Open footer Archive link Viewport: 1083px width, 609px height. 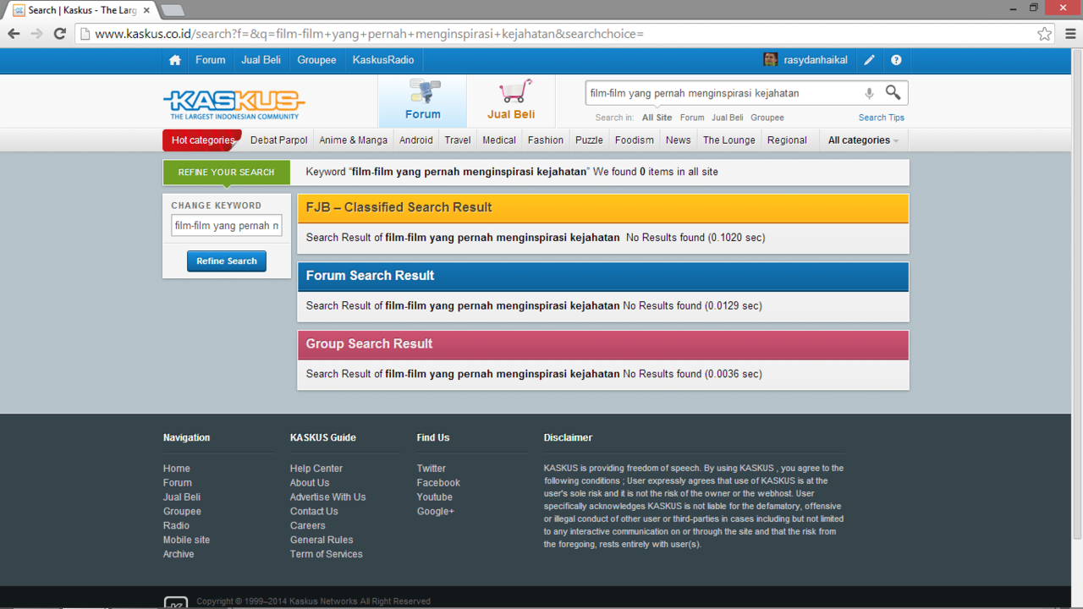(x=179, y=554)
